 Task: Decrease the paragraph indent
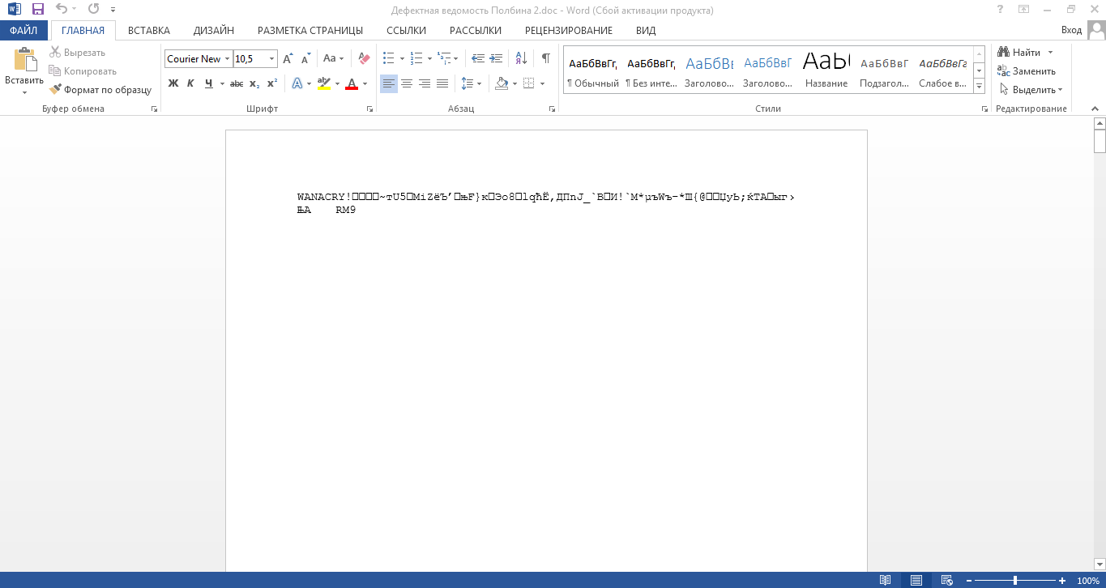click(478, 59)
